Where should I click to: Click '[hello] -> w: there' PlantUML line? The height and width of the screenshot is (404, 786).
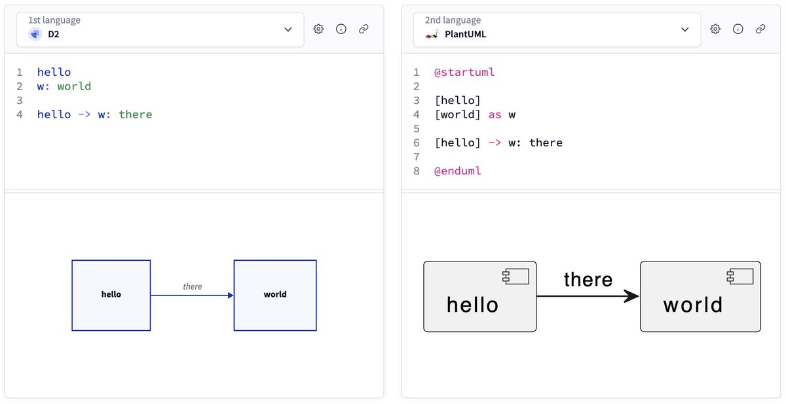(x=498, y=143)
